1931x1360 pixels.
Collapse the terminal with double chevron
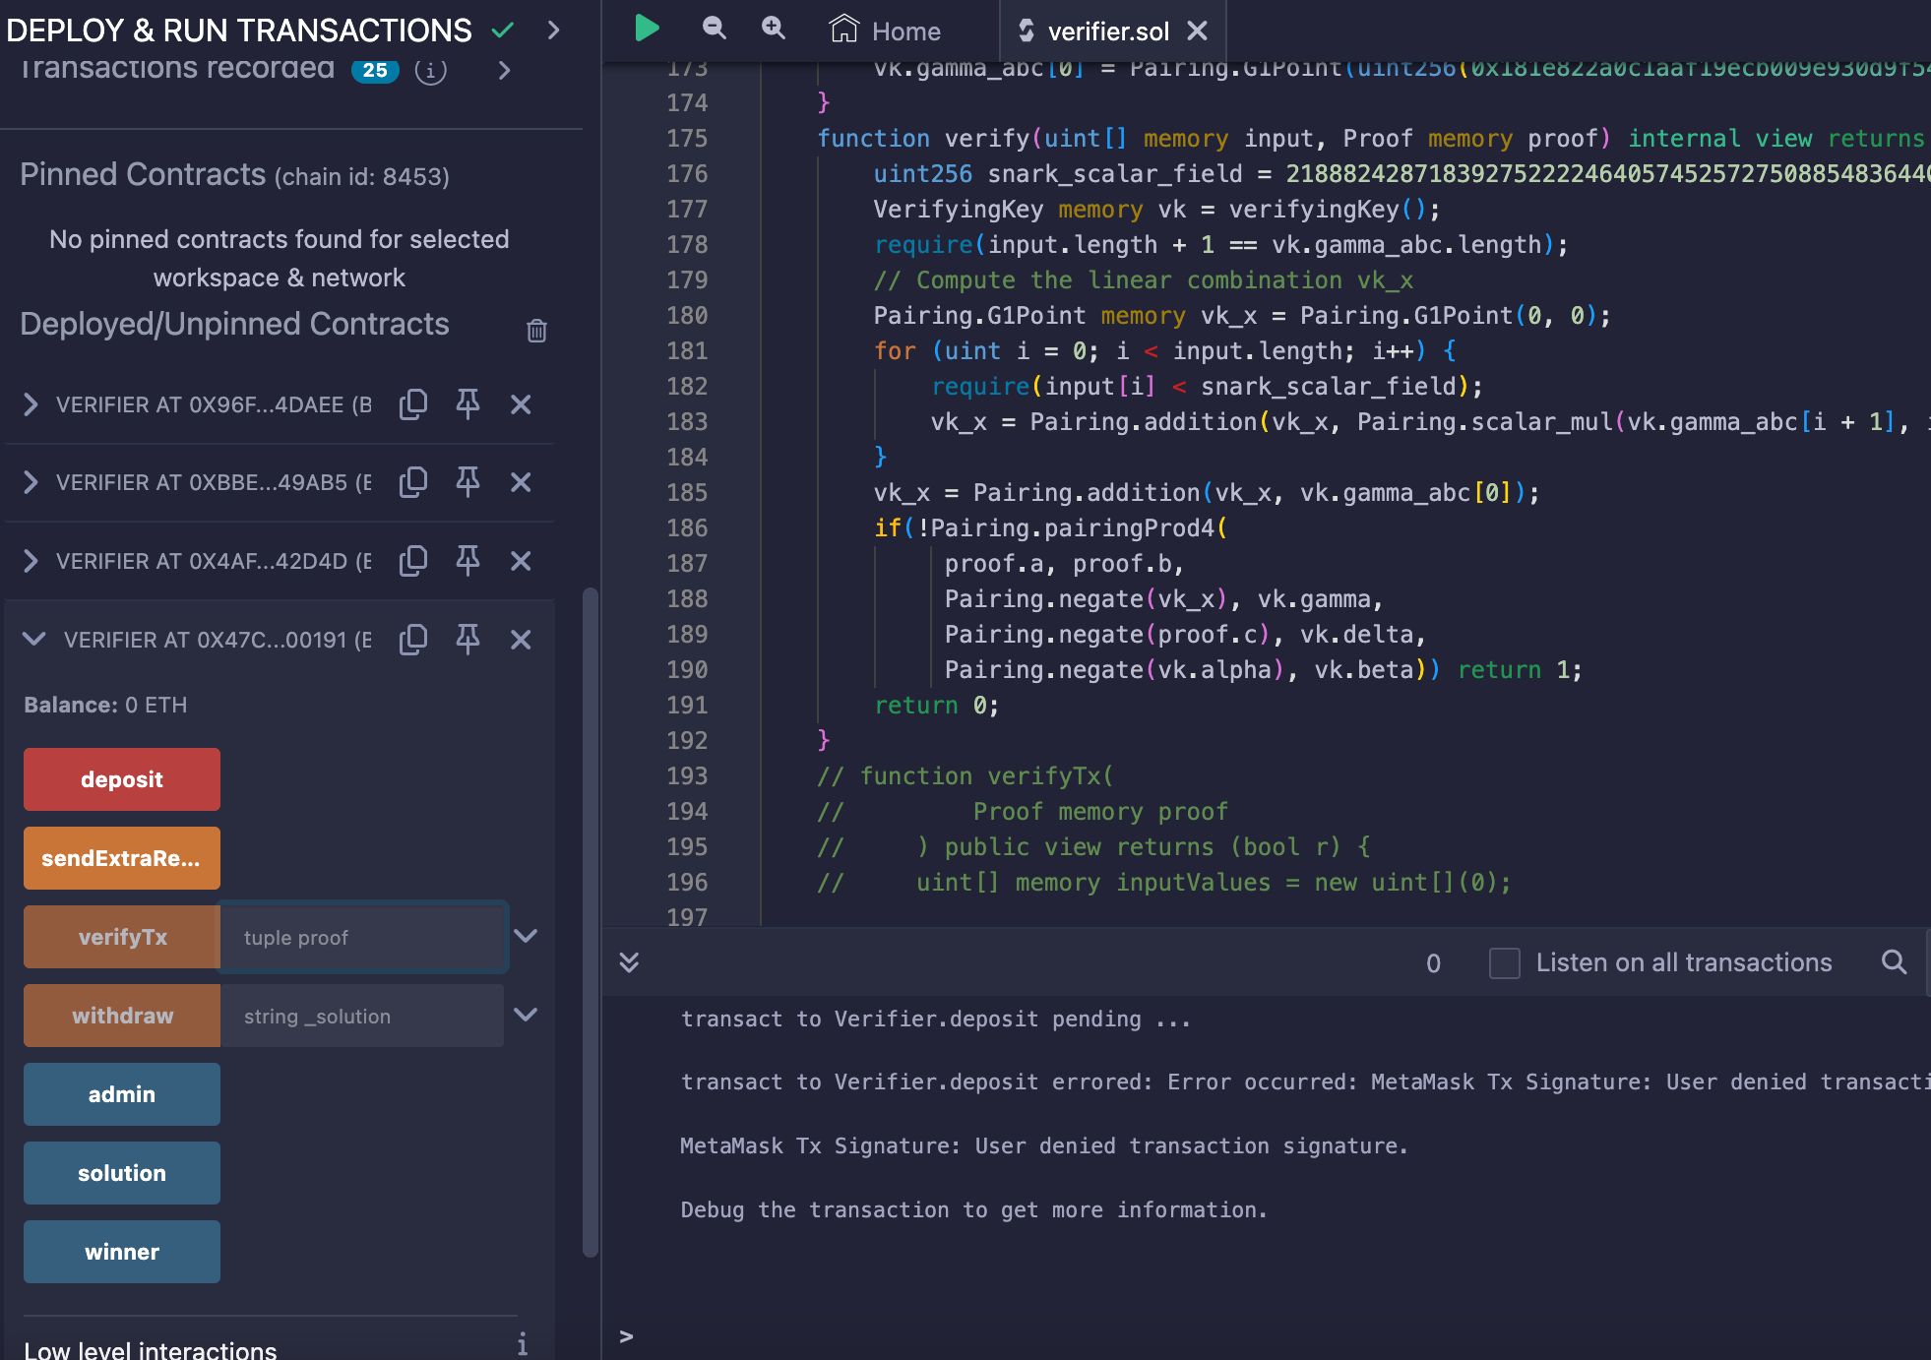[x=629, y=962]
